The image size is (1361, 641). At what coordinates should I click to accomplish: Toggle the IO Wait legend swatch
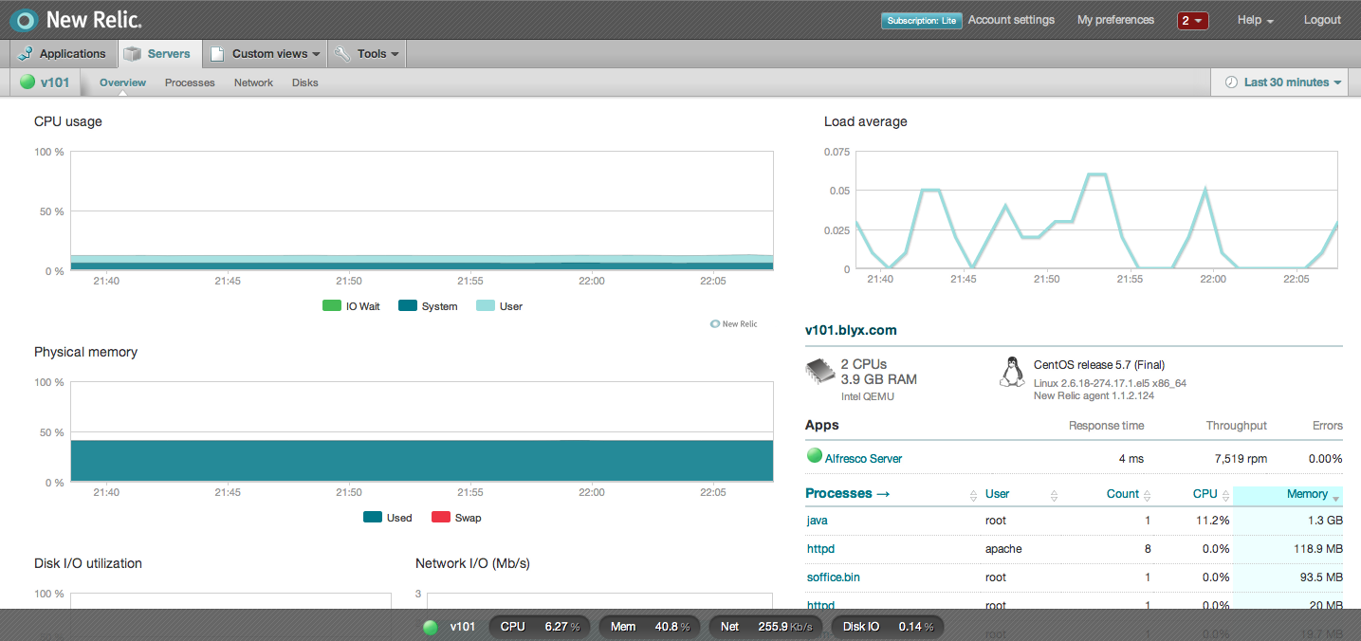pyautogui.click(x=332, y=306)
